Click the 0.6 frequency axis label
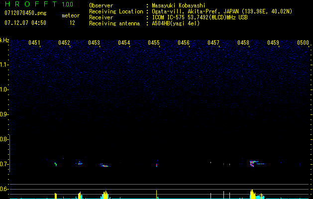 click(x=4, y=189)
